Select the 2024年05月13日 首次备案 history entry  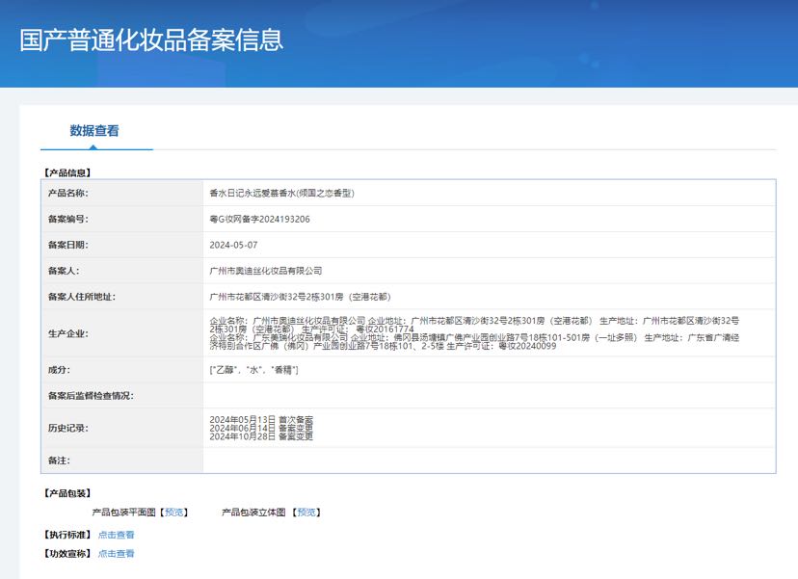(260, 420)
